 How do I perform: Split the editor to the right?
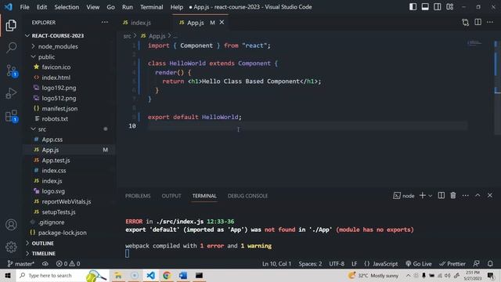pyautogui.click(x=478, y=22)
